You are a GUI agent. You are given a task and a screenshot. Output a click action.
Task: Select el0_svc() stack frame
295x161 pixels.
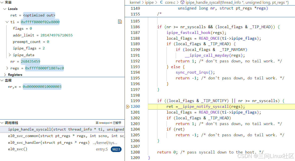click(62, 149)
